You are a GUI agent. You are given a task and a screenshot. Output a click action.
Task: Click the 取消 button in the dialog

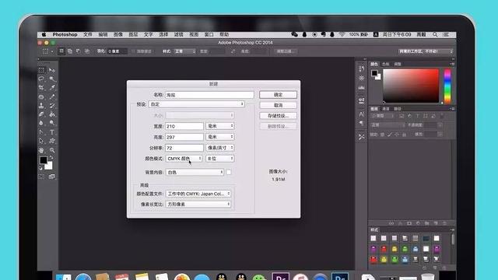tap(279, 105)
